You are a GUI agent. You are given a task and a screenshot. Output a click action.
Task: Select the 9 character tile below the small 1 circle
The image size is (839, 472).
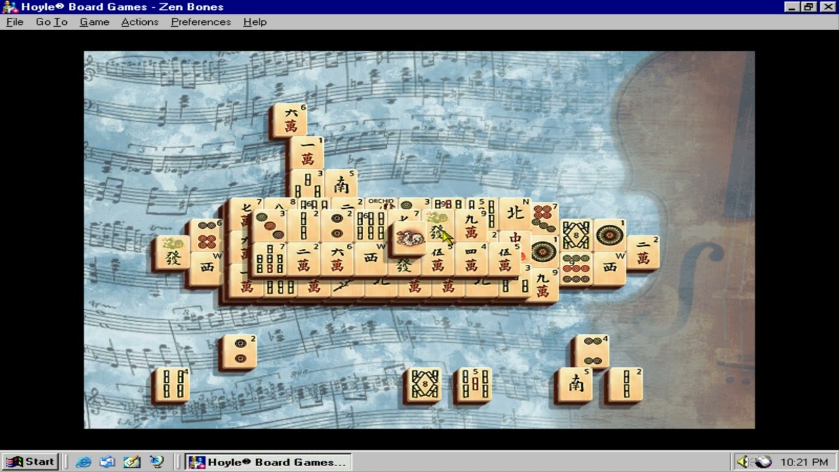point(543,286)
